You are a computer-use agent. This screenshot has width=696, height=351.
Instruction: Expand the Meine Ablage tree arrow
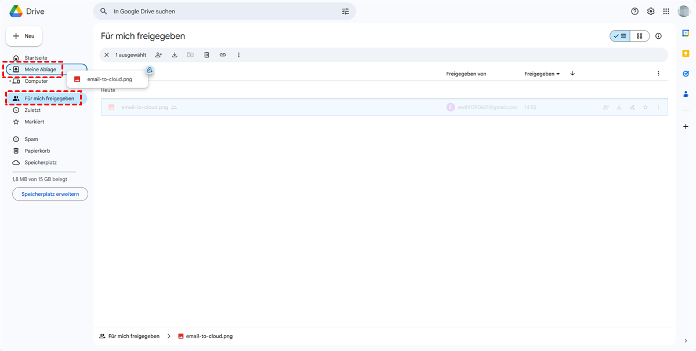click(x=10, y=70)
